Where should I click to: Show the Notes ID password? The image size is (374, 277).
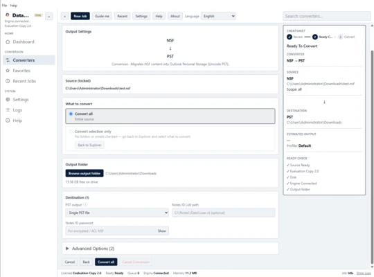(161, 231)
